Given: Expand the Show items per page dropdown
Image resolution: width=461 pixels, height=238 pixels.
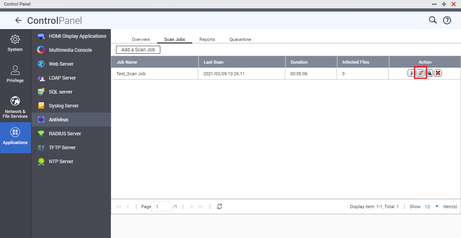Looking at the screenshot, I should [437, 207].
